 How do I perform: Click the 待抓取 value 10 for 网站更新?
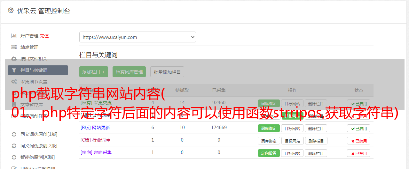[182, 128]
